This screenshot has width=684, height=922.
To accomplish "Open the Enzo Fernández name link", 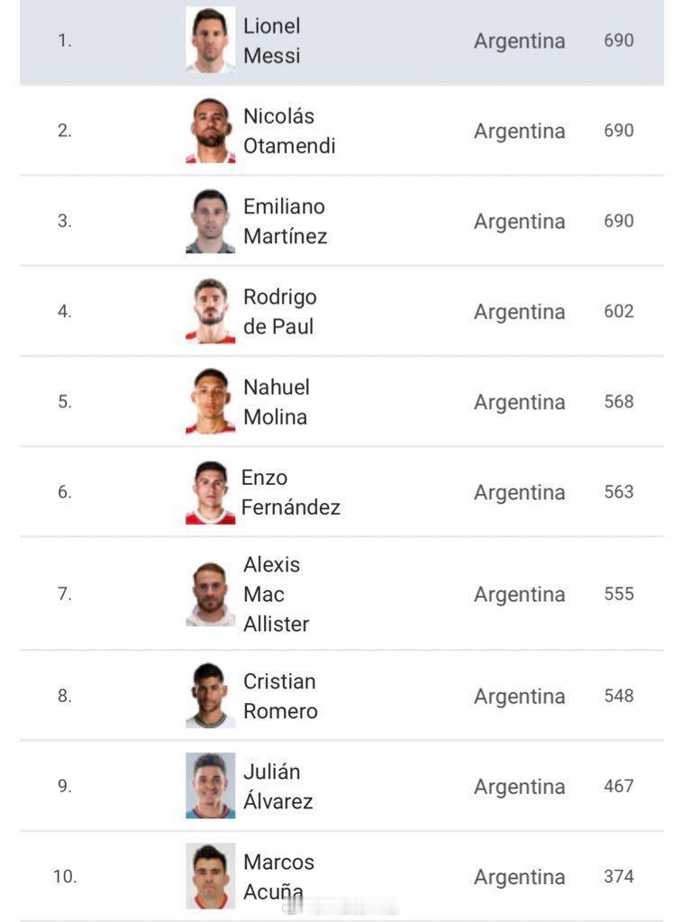I will coord(290,492).
